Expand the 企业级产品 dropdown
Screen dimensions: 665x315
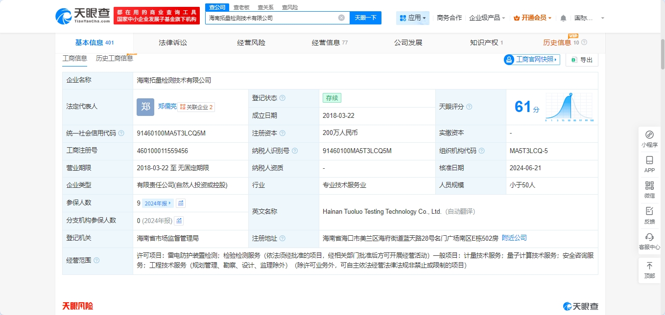[487, 18]
